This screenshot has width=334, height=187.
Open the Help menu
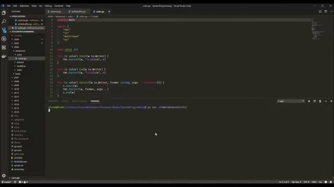click(x=68, y=6)
